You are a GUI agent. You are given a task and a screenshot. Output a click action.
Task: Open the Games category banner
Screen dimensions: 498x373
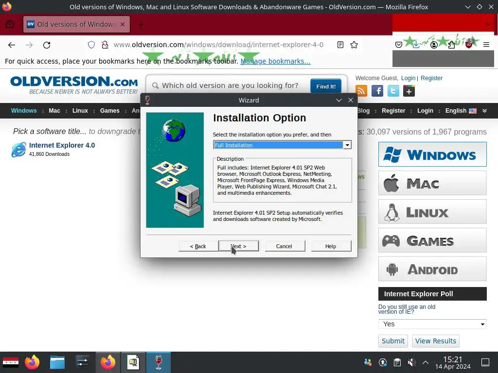[x=432, y=240]
